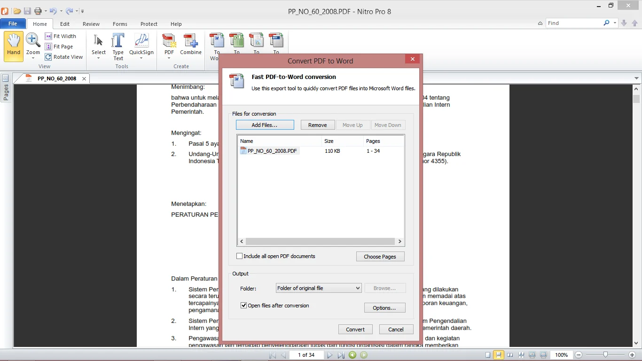Open the Pages side panel
Image resolution: width=642 pixels, height=361 pixels.
6,88
